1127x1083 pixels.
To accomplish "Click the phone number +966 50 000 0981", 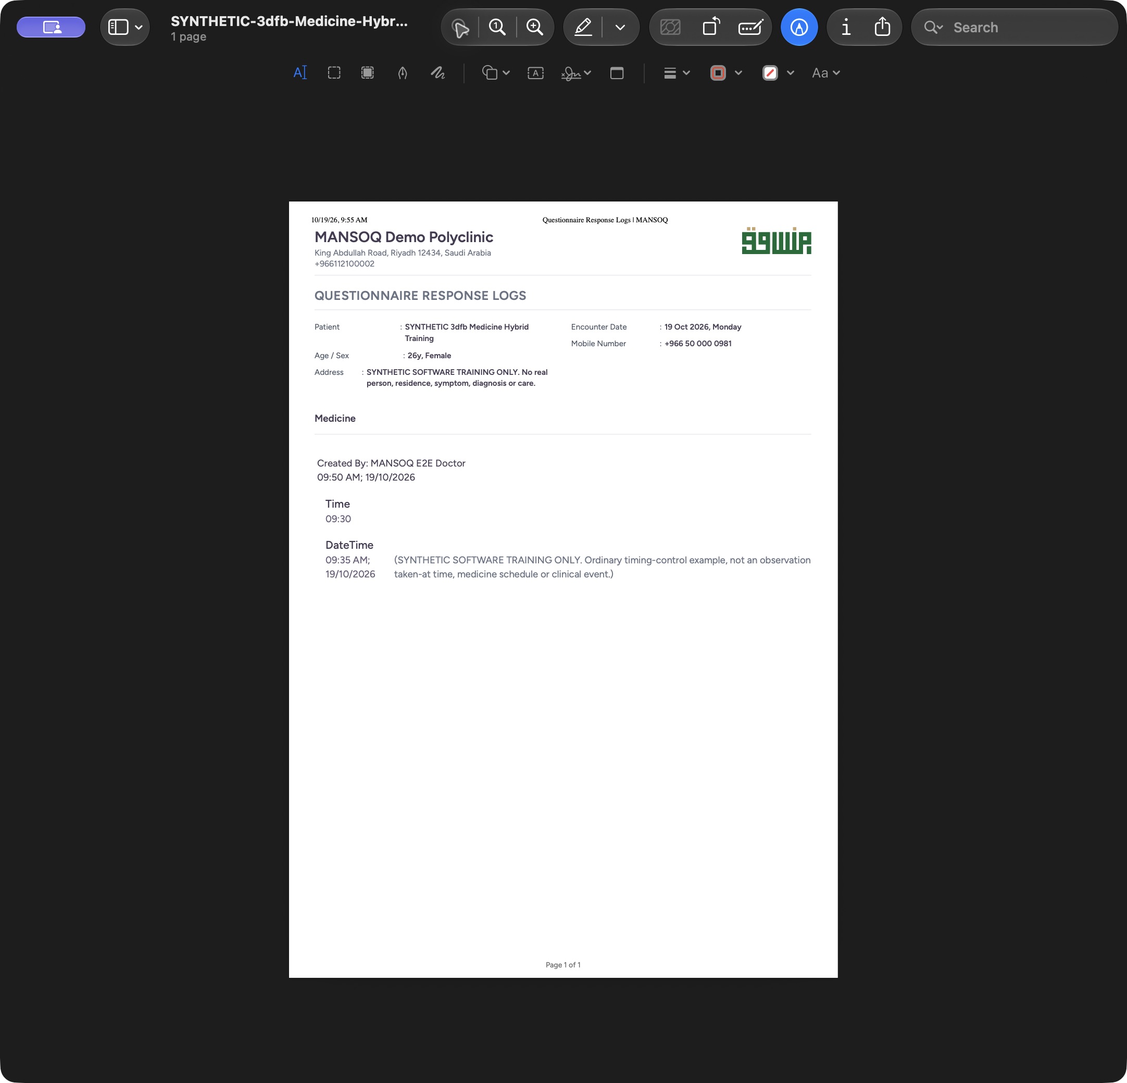I will [697, 343].
